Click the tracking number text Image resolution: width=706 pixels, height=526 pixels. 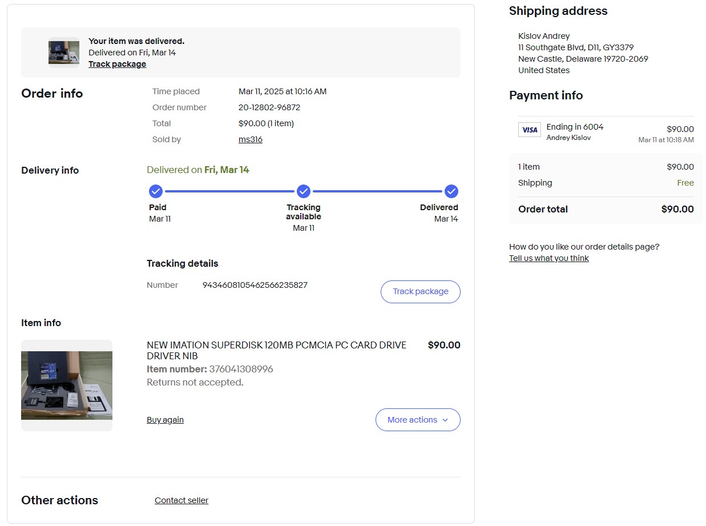point(255,285)
